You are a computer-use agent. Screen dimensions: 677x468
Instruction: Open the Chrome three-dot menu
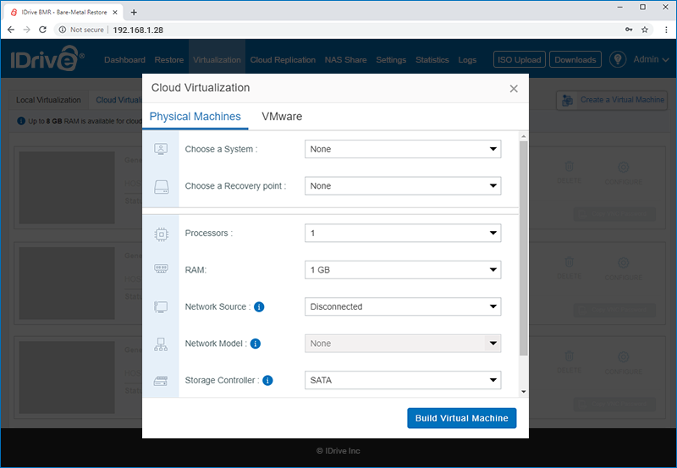pos(666,30)
